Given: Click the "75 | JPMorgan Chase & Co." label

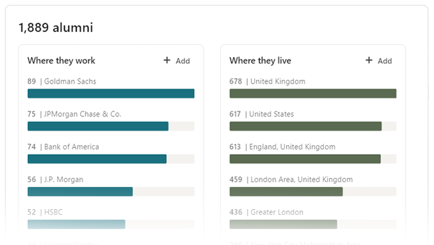Looking at the screenshot, I should [75, 114].
